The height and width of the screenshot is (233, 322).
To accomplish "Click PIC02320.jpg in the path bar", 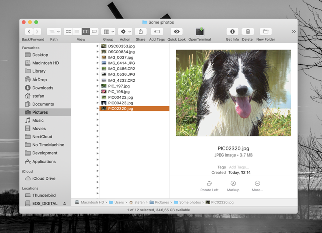I will pos(220,202).
